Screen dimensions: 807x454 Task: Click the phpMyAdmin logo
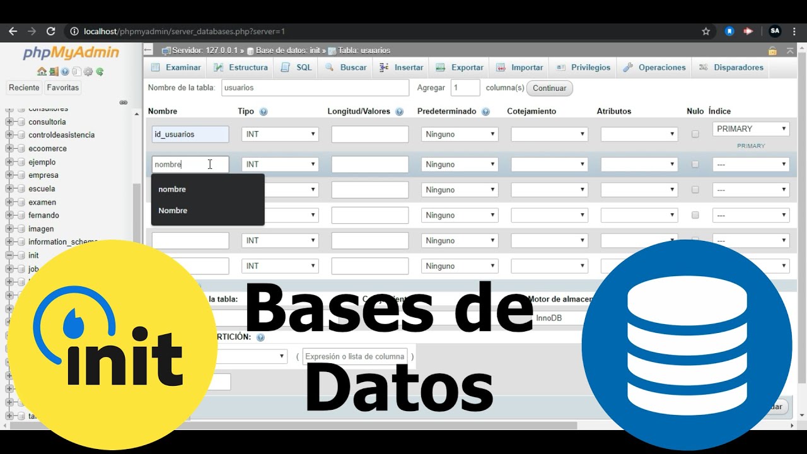coord(71,53)
